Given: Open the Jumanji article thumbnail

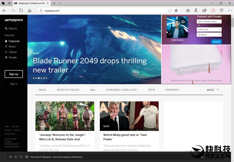Looking at the screenshot, I should click(65, 116).
